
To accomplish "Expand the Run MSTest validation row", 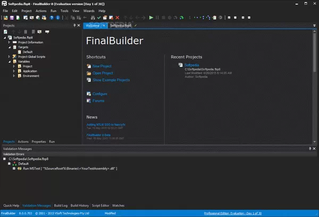I will coord(14,169).
